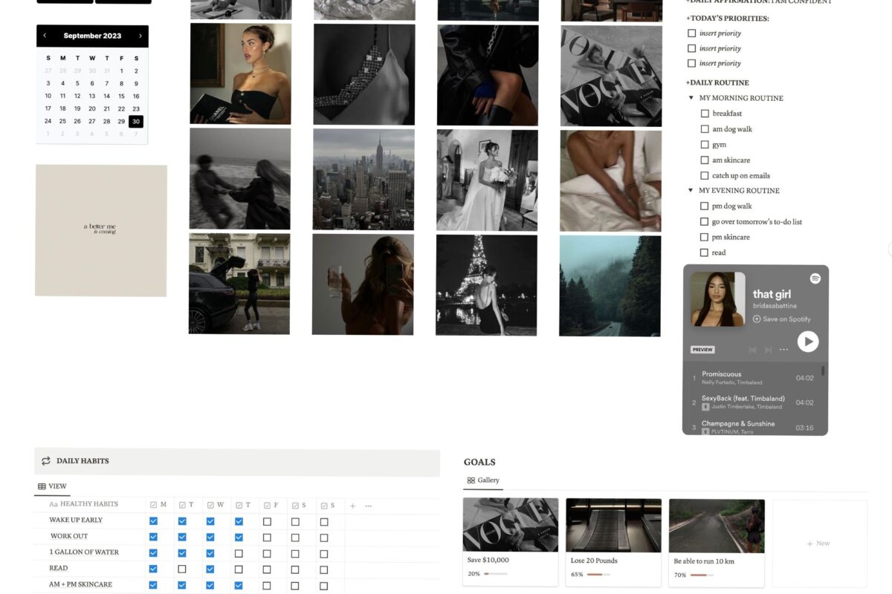The height and width of the screenshot is (594, 892).
Task: Check the breakfast box in morning routine
Action: [x=704, y=113]
